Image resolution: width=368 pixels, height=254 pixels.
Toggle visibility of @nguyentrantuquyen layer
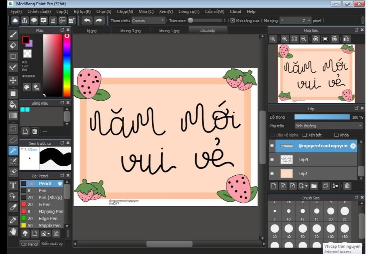[272, 146]
